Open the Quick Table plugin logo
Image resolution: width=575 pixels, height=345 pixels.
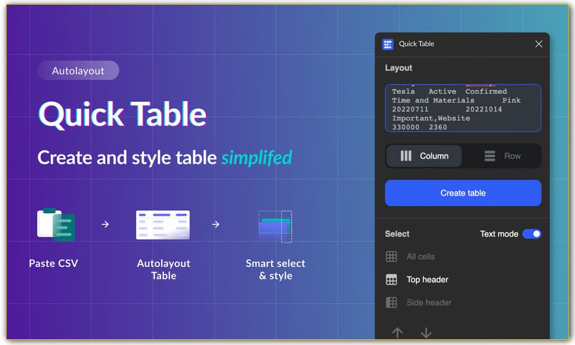(388, 44)
